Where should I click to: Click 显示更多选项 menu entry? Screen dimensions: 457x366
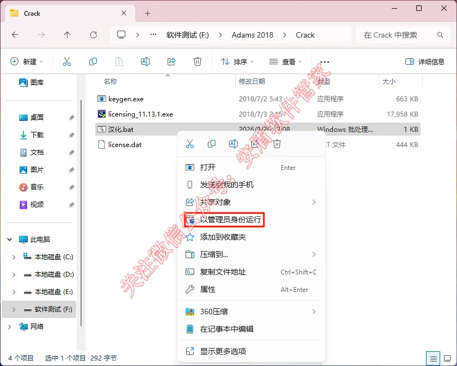[251, 351]
